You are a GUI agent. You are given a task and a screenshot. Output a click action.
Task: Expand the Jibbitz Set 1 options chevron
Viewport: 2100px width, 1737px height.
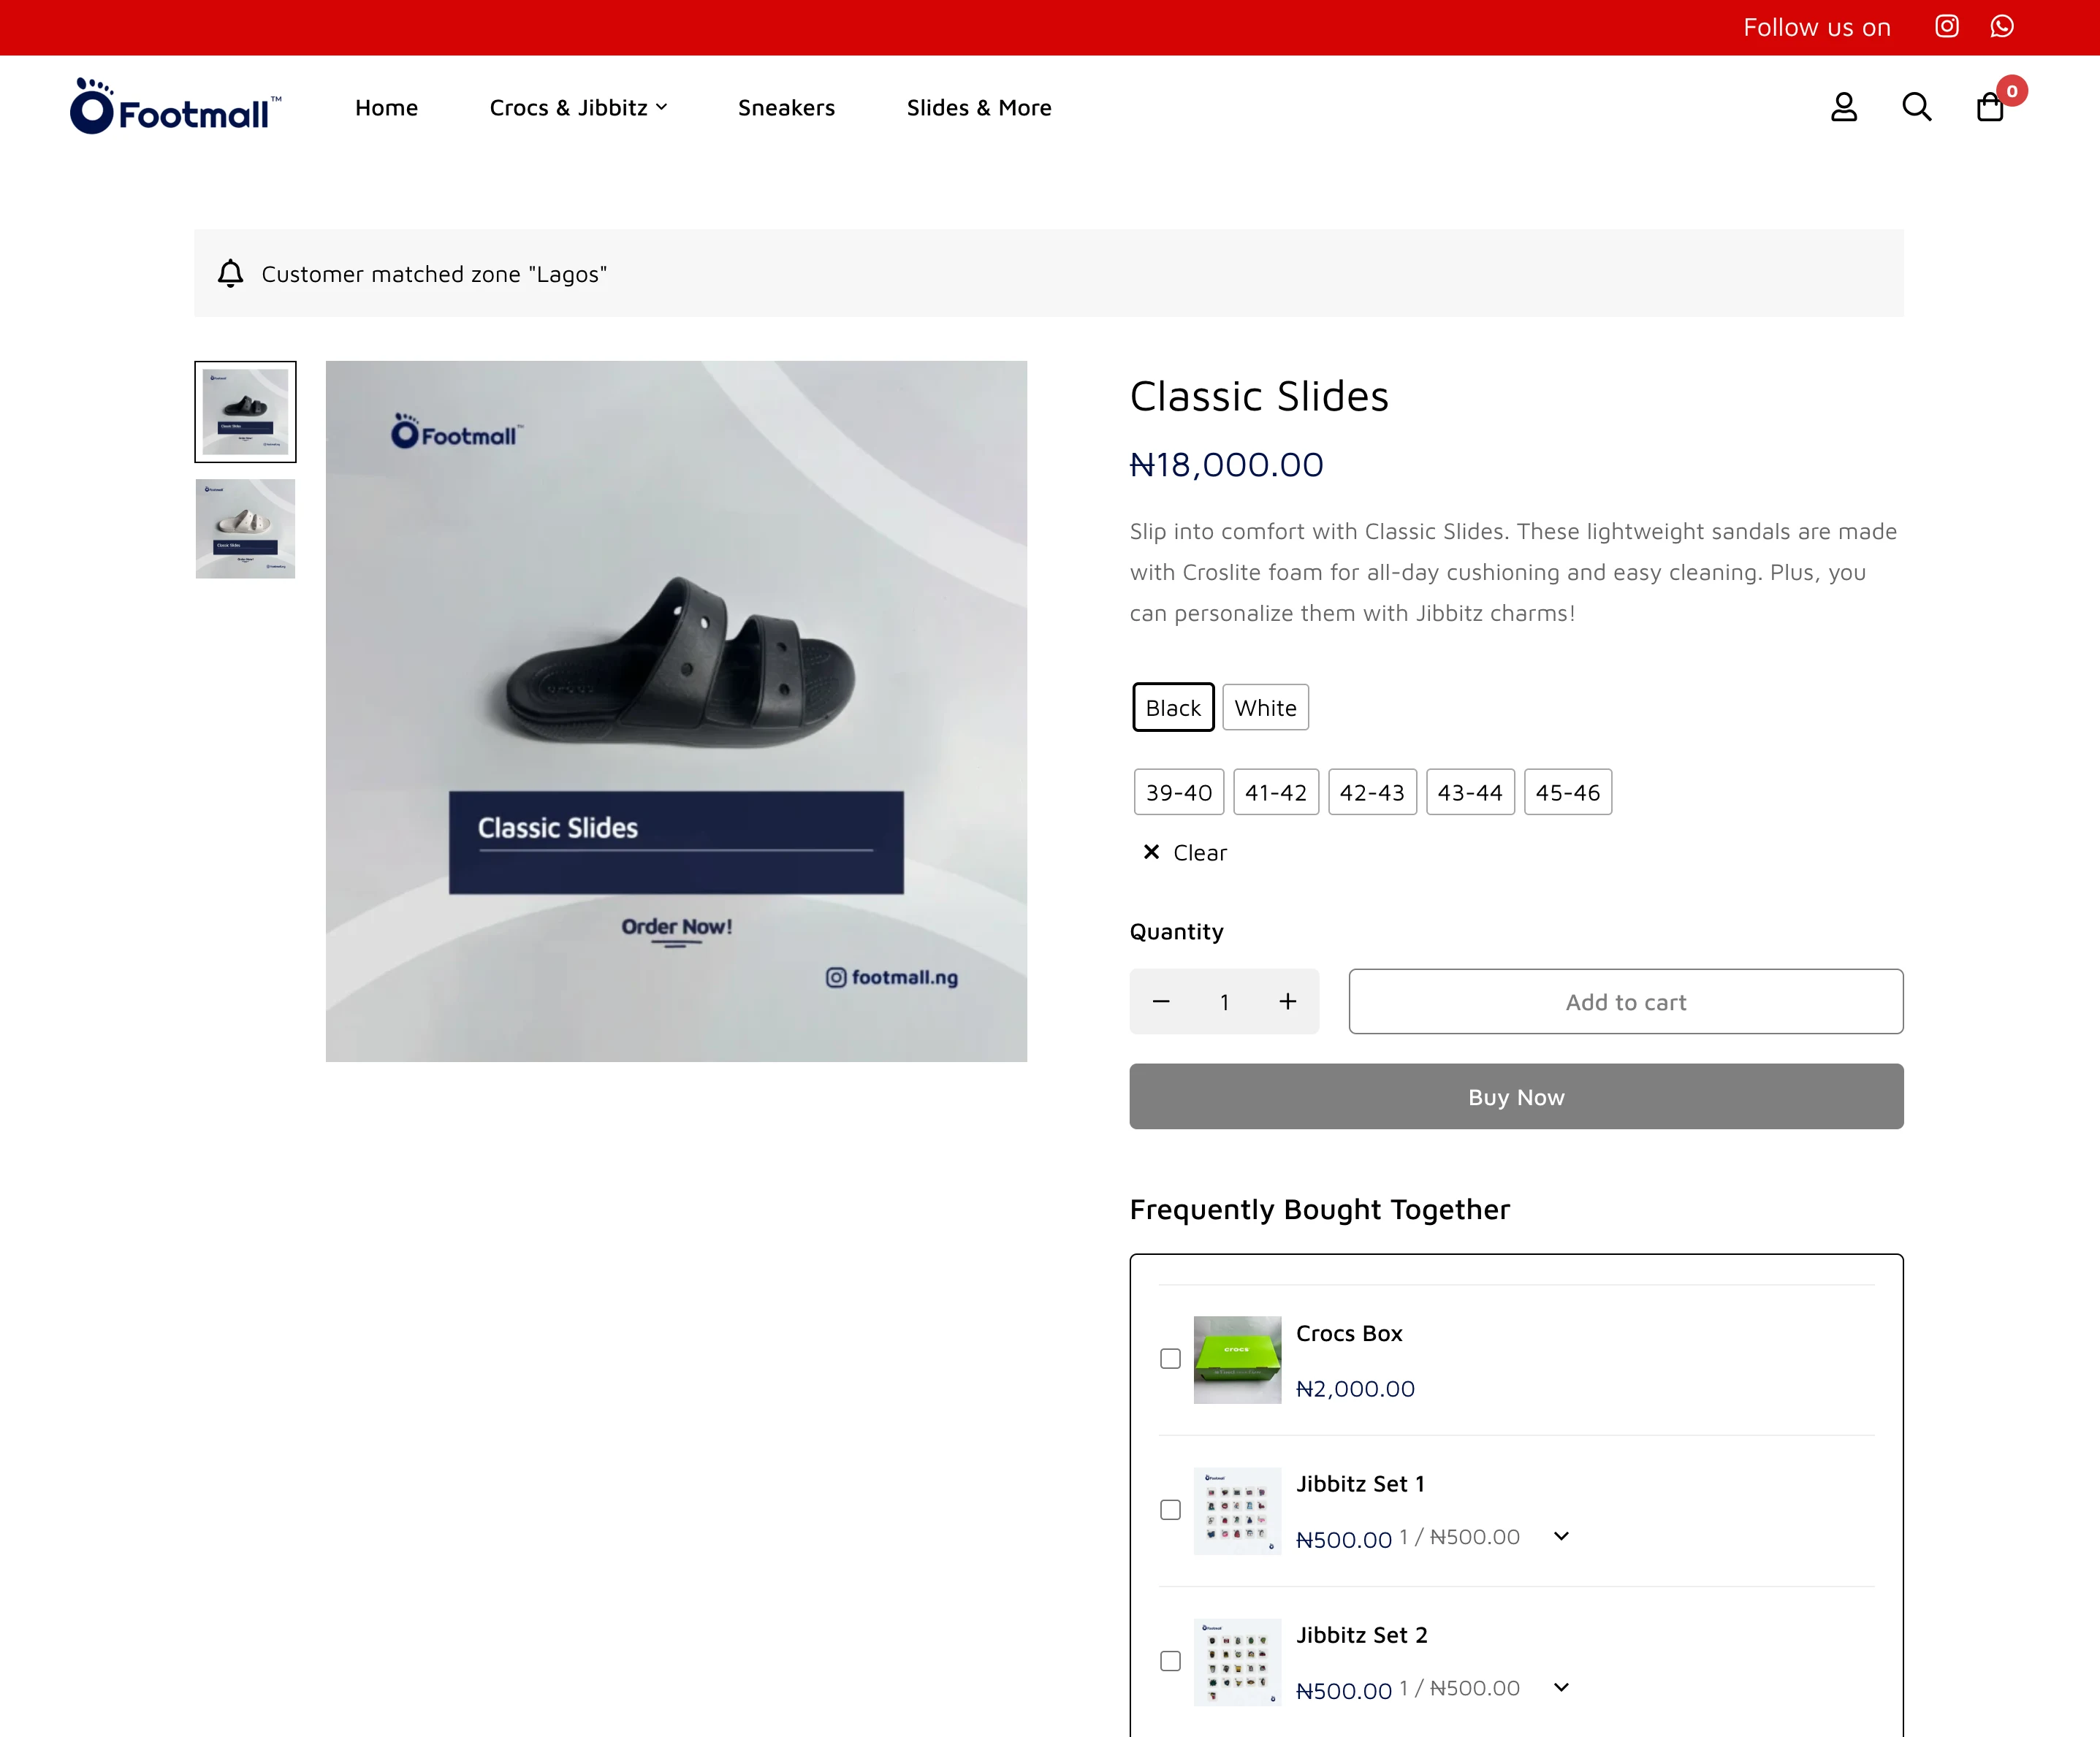(1561, 1536)
